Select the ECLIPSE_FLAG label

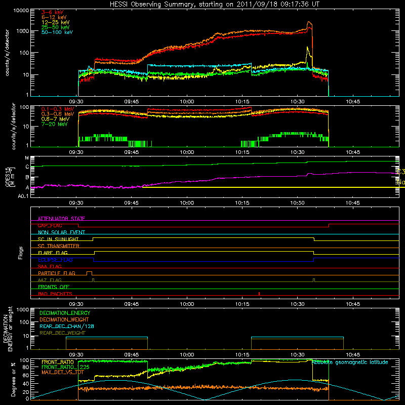pyautogui.click(x=55, y=260)
